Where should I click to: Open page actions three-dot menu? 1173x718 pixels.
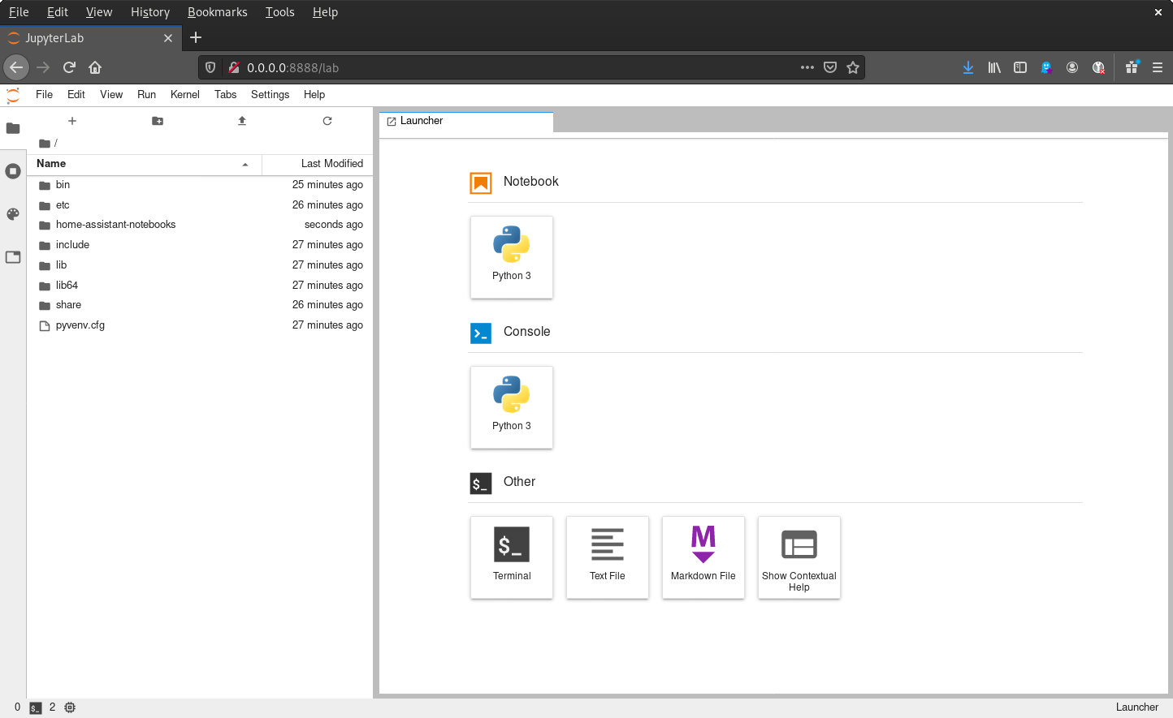pyautogui.click(x=807, y=67)
